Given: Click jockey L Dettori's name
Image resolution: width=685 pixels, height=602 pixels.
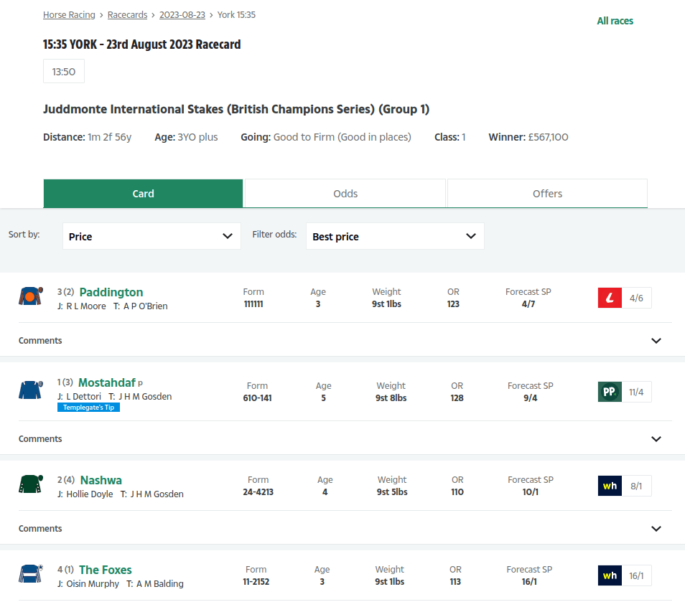Looking at the screenshot, I should (83, 396).
